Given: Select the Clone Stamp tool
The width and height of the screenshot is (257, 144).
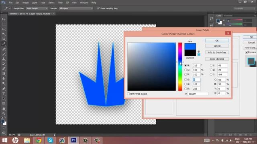Looking at the screenshot, I should click(x=4, y=59).
